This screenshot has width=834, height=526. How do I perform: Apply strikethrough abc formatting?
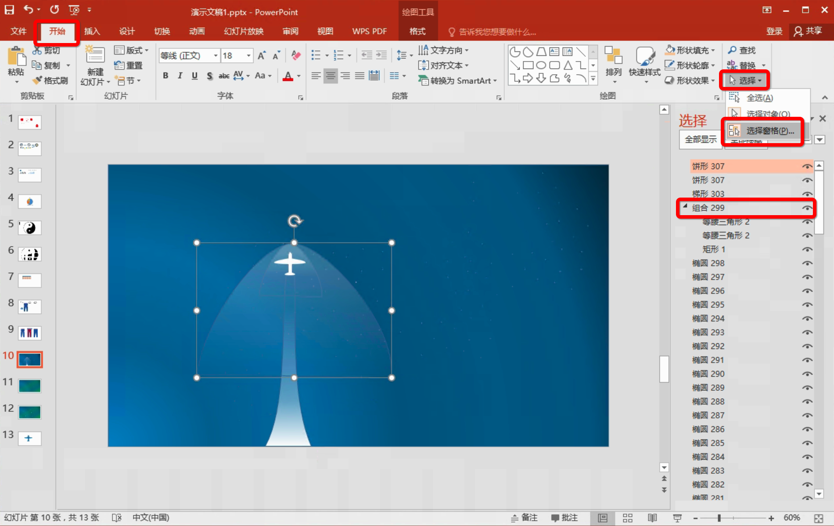click(x=224, y=76)
